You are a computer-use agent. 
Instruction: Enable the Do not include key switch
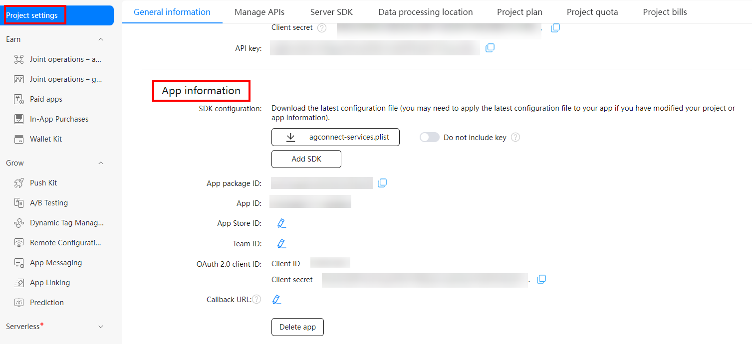pyautogui.click(x=429, y=137)
